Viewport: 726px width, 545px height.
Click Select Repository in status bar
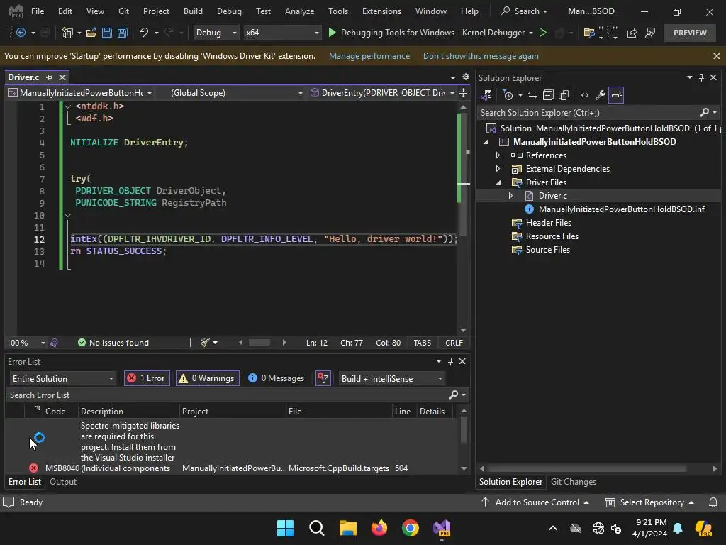coord(650,502)
